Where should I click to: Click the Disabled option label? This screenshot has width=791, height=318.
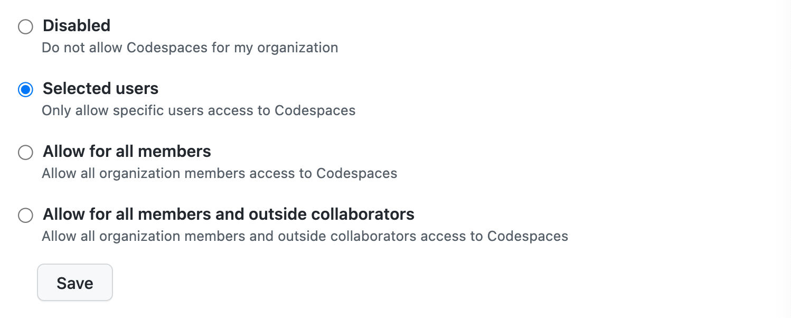[76, 25]
